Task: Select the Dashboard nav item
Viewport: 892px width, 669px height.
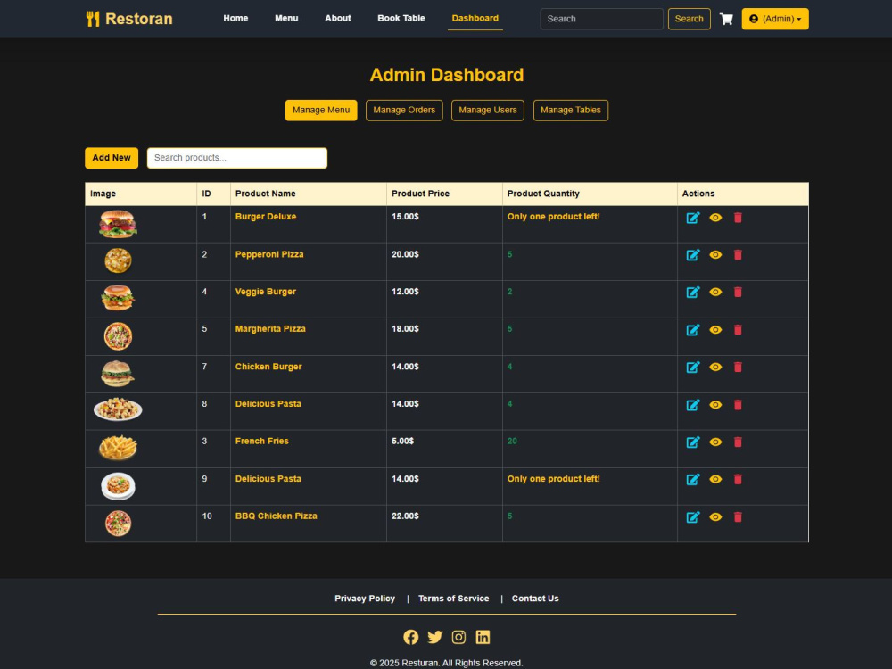Action: [x=475, y=18]
